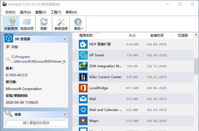This screenshot has height=131, width=199.
Task: Click the red X uninstall icon
Action: coord(8,47)
